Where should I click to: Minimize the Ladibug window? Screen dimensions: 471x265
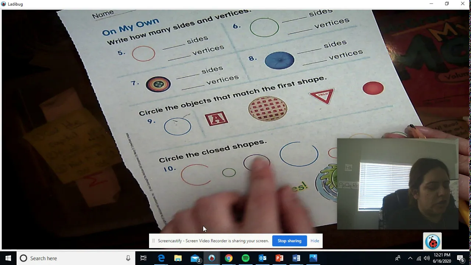click(x=431, y=4)
